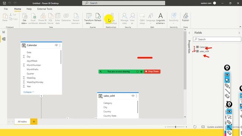This screenshot has width=242, height=136.
Task: Click the title bar Search box
Action: point(124,3)
